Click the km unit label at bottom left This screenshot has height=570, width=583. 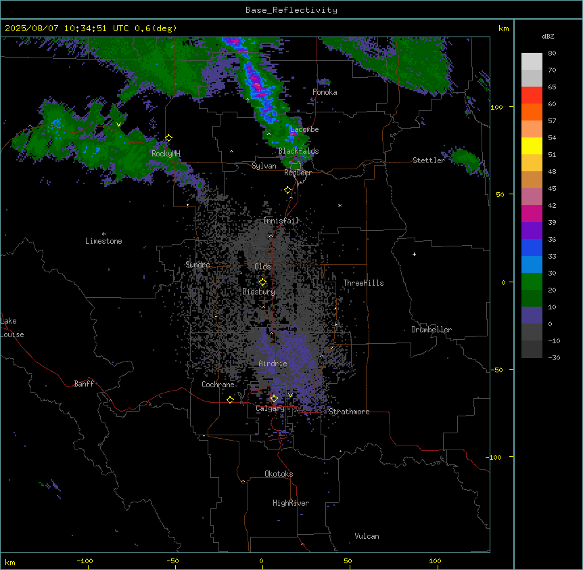(x=10, y=562)
